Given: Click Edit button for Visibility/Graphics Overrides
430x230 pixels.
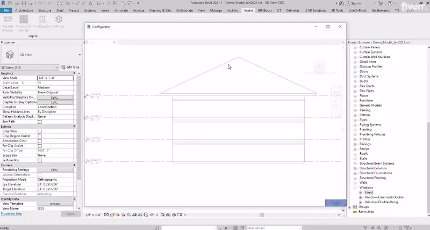Looking at the screenshot, I should (55, 98).
